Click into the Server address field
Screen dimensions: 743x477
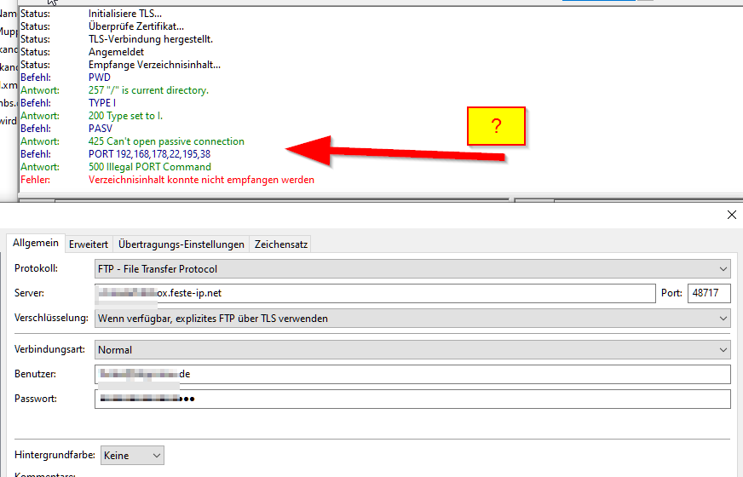[375, 294]
